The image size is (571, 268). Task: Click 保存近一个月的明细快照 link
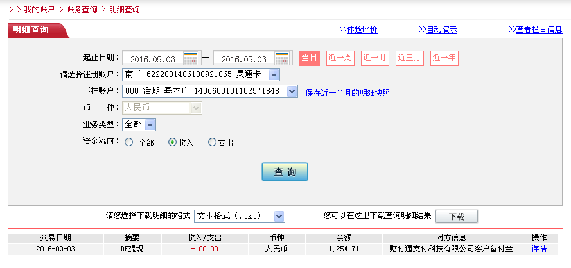click(347, 92)
